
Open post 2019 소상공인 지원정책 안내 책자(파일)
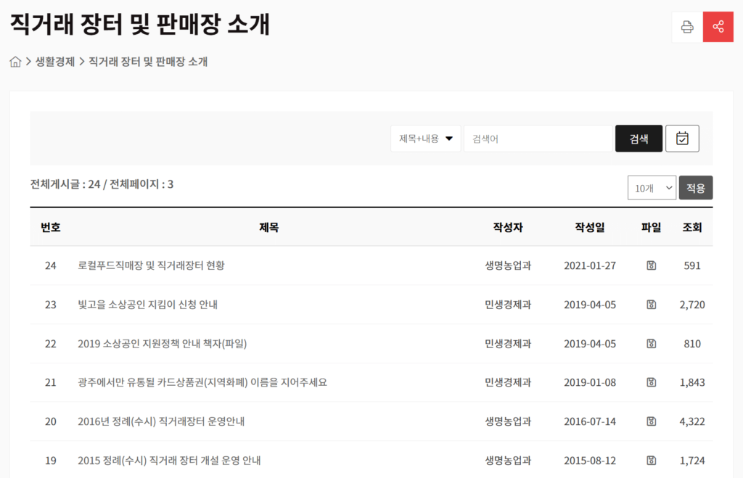[x=162, y=344]
